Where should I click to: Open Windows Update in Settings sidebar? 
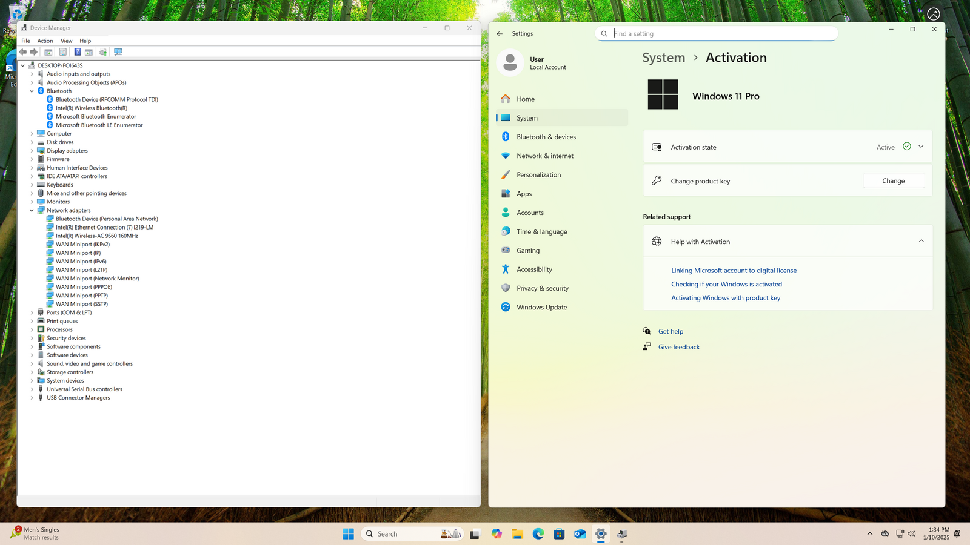coord(541,307)
